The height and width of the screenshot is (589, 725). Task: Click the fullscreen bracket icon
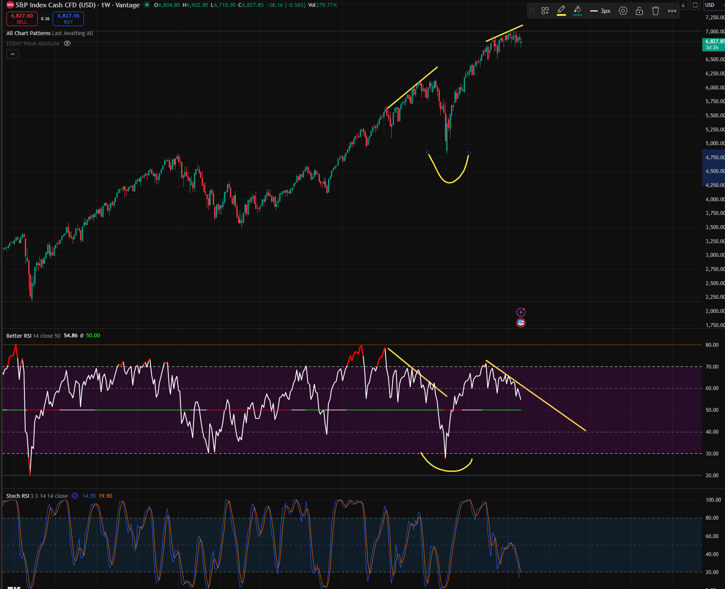pos(695,5)
